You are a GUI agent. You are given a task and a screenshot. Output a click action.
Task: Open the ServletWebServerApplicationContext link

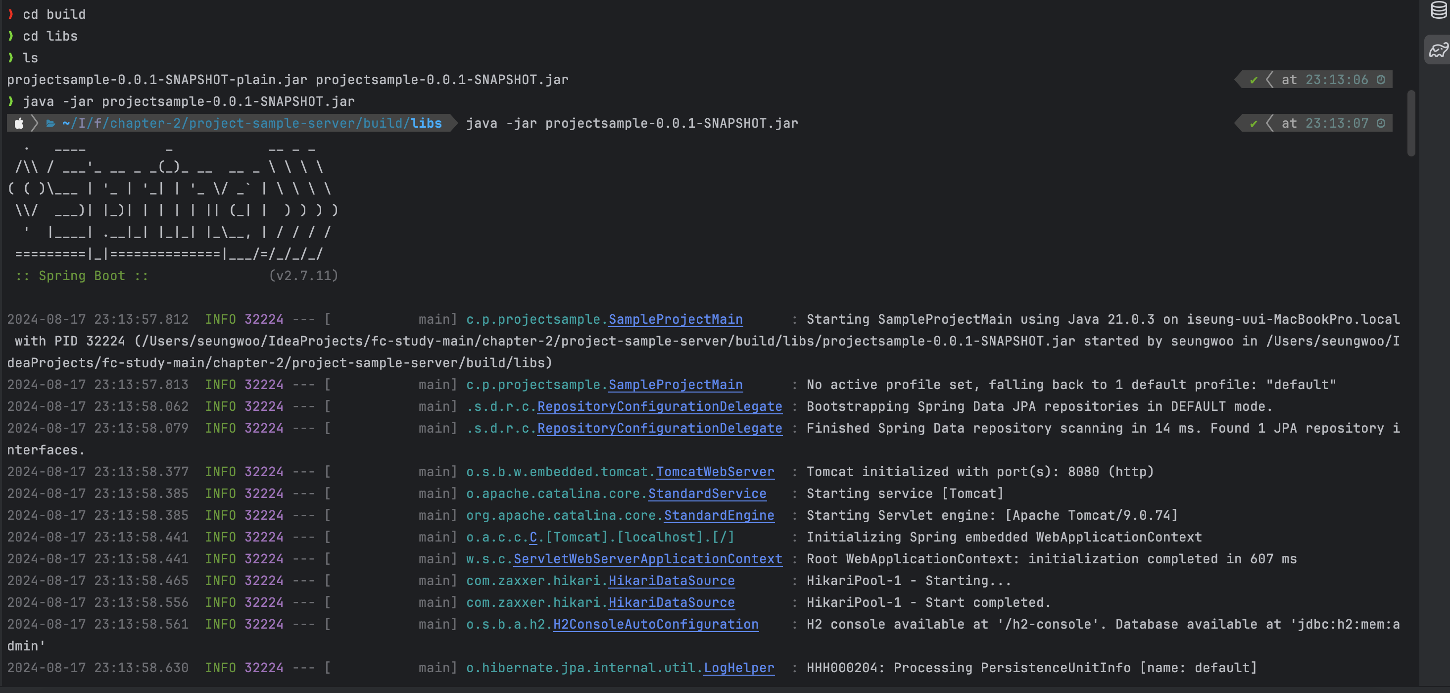point(647,559)
